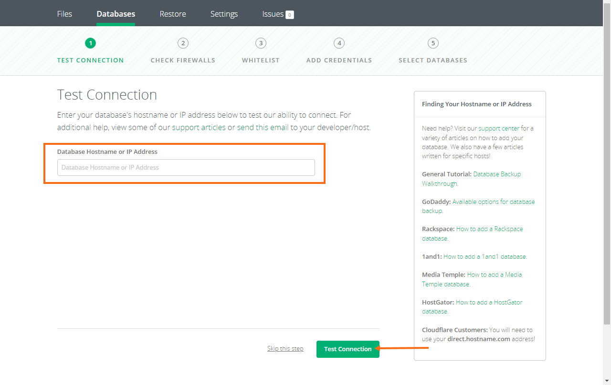Screen dimensions: 611x385
Task: Click the Skip this step link
Action: (285, 349)
